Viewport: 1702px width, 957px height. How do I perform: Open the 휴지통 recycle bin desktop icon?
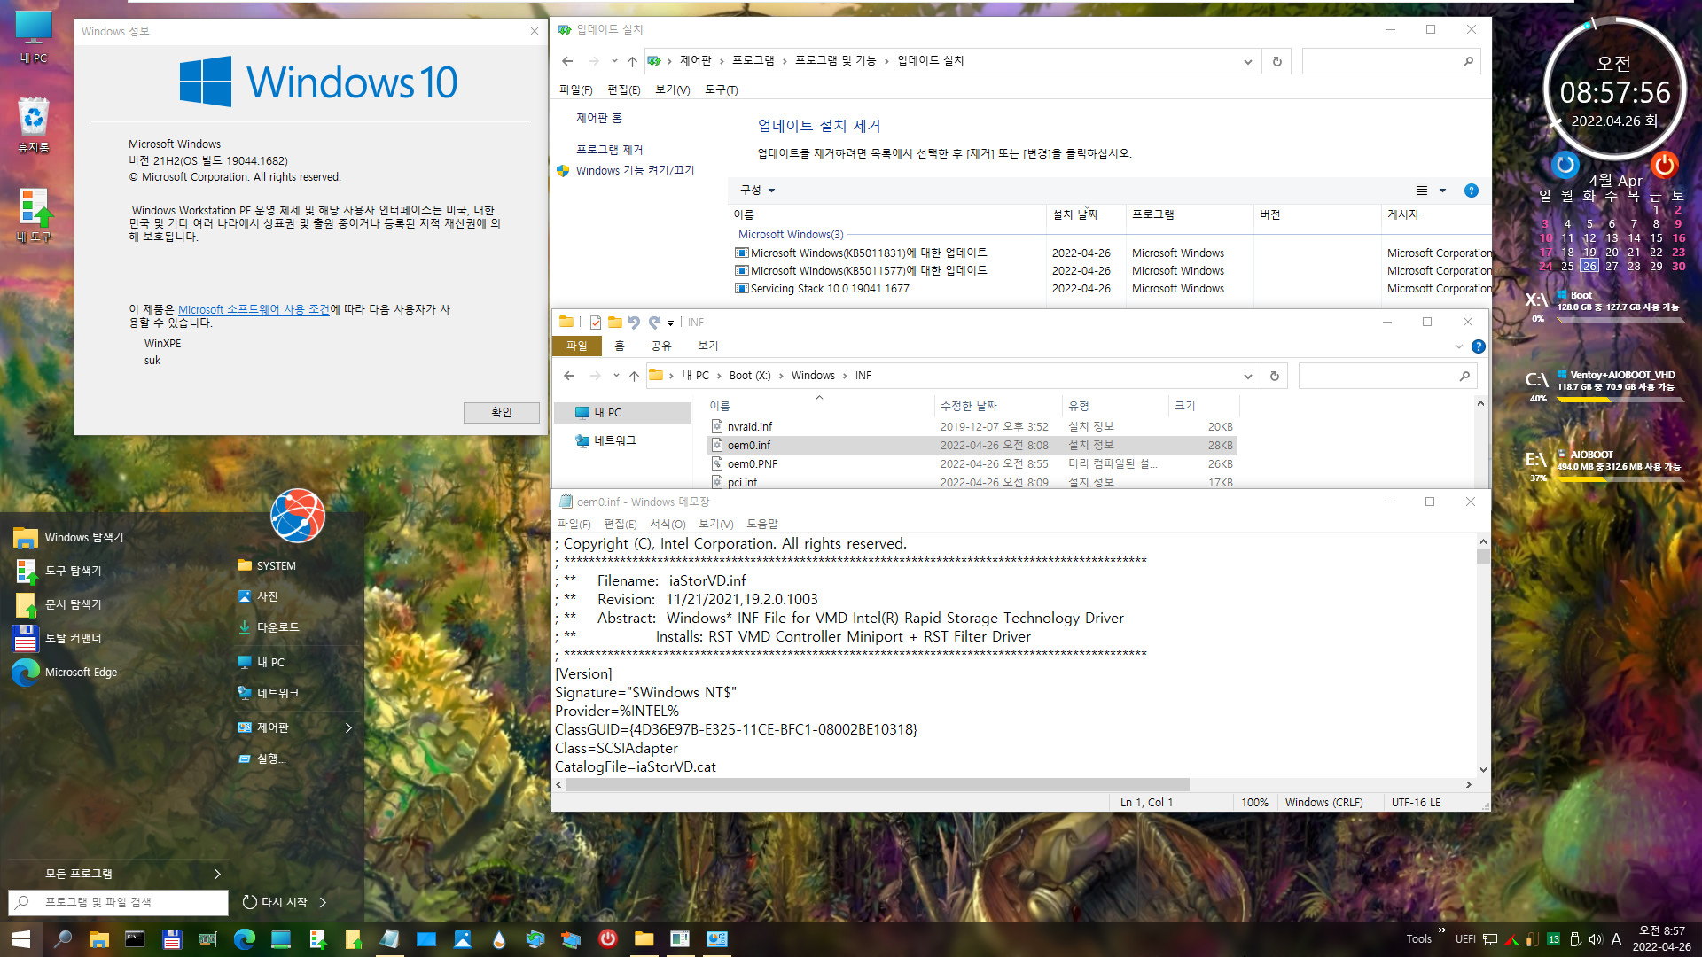point(34,124)
